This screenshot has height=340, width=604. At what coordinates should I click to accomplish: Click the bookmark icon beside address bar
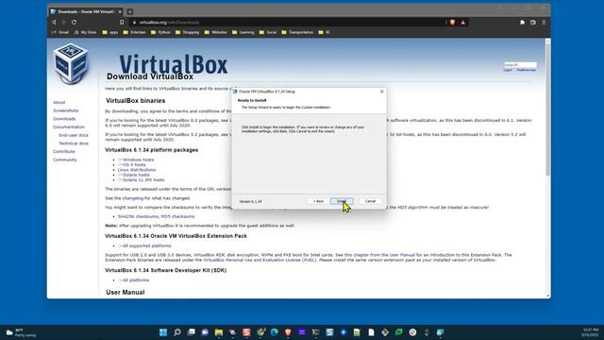(x=122, y=23)
